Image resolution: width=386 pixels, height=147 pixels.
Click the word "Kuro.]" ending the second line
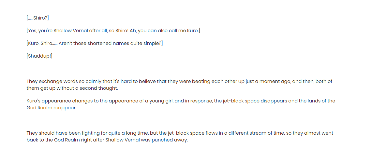click(194, 31)
